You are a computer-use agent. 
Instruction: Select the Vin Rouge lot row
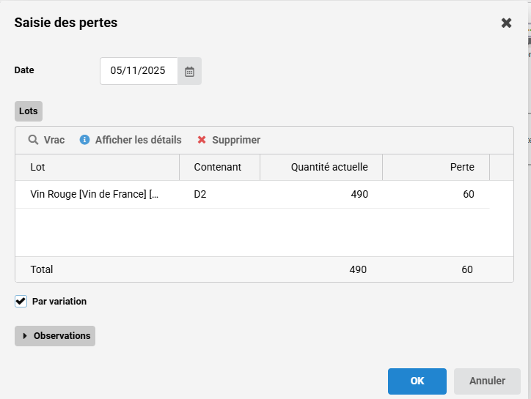(x=94, y=194)
